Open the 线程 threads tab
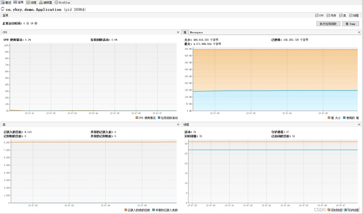 (31, 2)
